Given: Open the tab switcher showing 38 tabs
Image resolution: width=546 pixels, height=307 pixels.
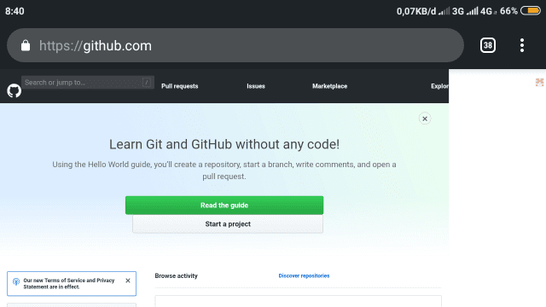Looking at the screenshot, I should [487, 45].
